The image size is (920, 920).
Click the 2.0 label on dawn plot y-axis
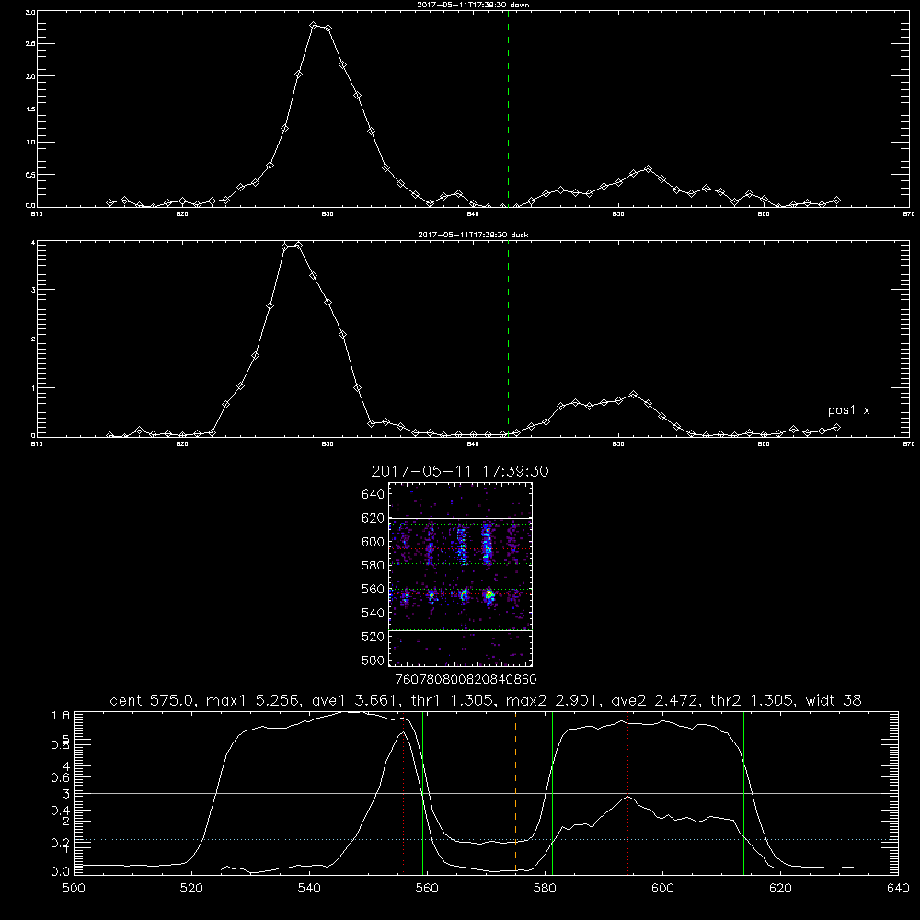point(31,76)
